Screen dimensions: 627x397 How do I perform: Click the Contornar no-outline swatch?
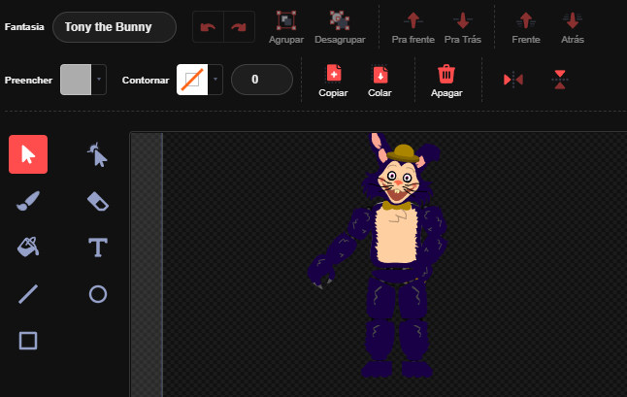(192, 80)
